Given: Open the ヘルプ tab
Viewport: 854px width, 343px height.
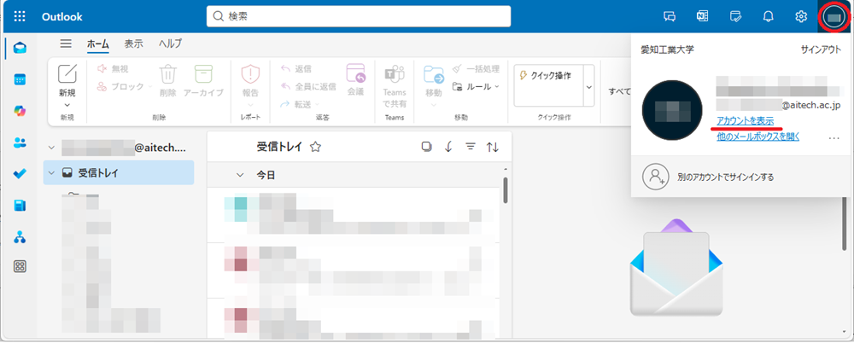Looking at the screenshot, I should 170,44.
